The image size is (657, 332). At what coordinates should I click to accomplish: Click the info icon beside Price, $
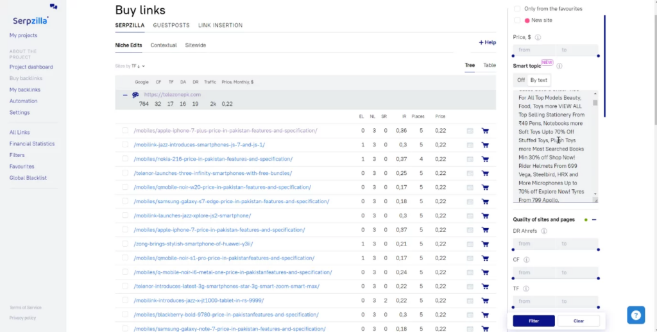tap(538, 38)
